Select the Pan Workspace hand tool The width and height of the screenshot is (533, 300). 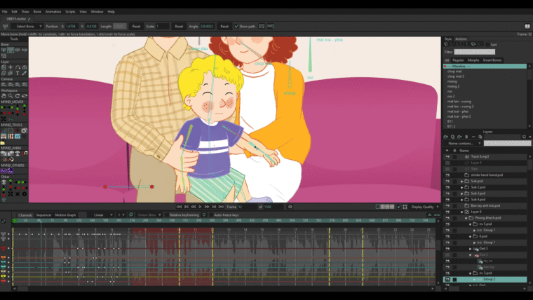(4, 96)
